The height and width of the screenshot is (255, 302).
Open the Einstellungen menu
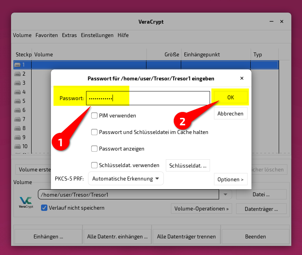(x=97, y=35)
